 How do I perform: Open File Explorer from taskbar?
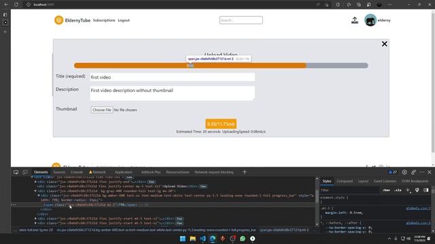click(192, 239)
